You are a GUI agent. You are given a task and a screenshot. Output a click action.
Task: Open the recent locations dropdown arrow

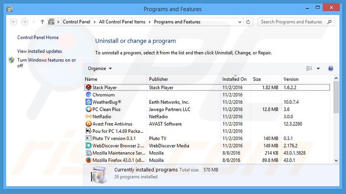coord(34,22)
